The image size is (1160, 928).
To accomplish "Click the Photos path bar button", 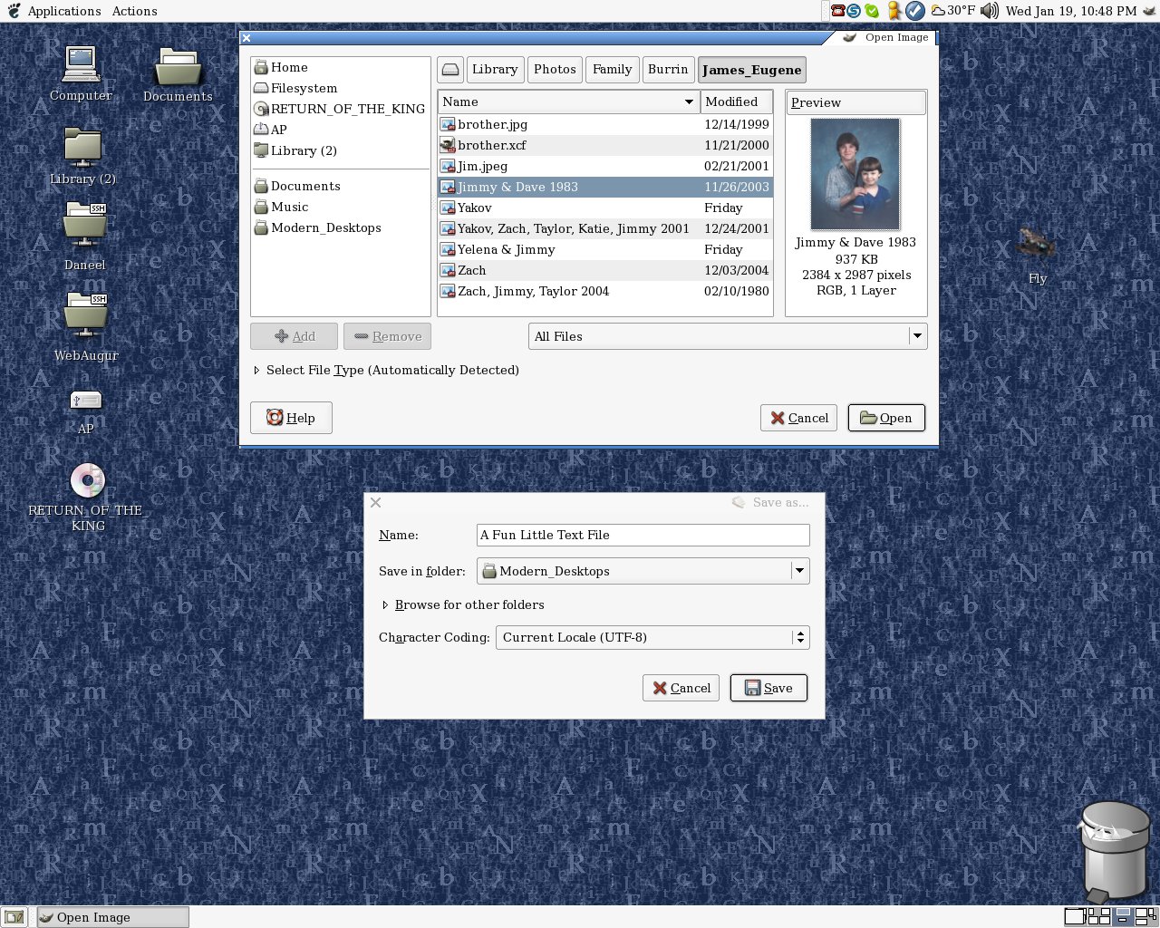I will 555,70.
